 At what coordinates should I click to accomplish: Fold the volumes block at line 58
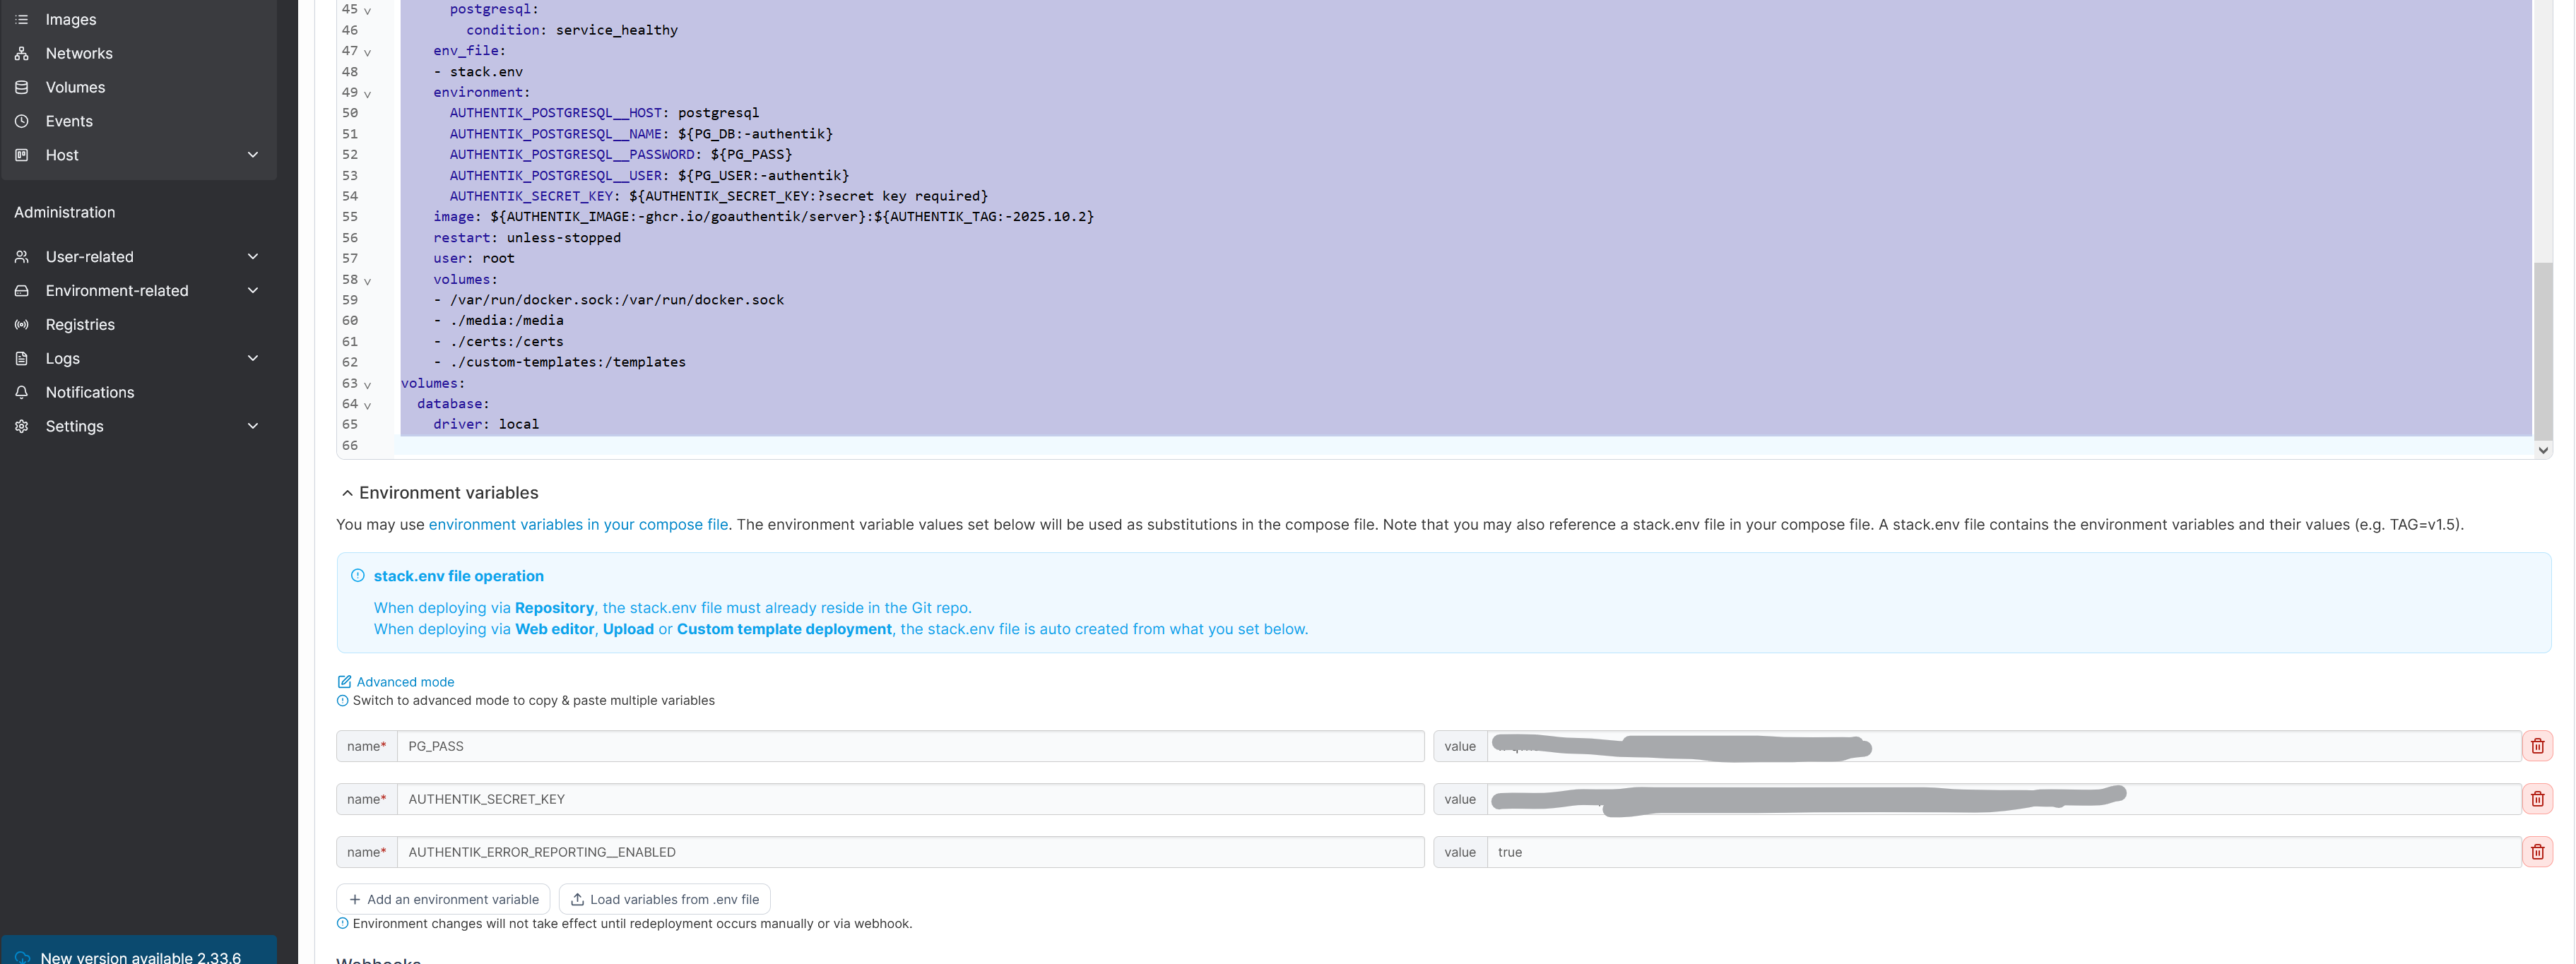[x=367, y=281]
